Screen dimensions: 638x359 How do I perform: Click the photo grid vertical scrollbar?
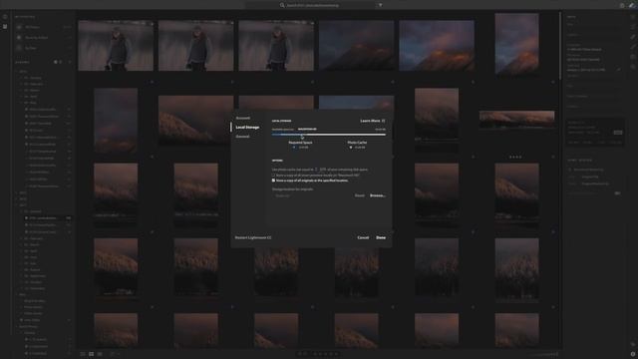pos(560,45)
